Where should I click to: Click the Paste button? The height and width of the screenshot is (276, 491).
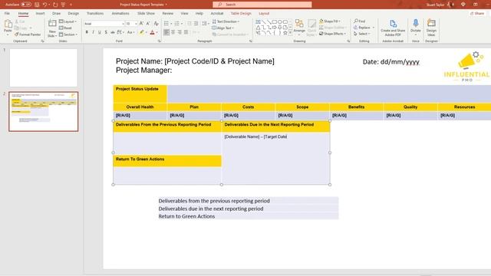click(8, 27)
